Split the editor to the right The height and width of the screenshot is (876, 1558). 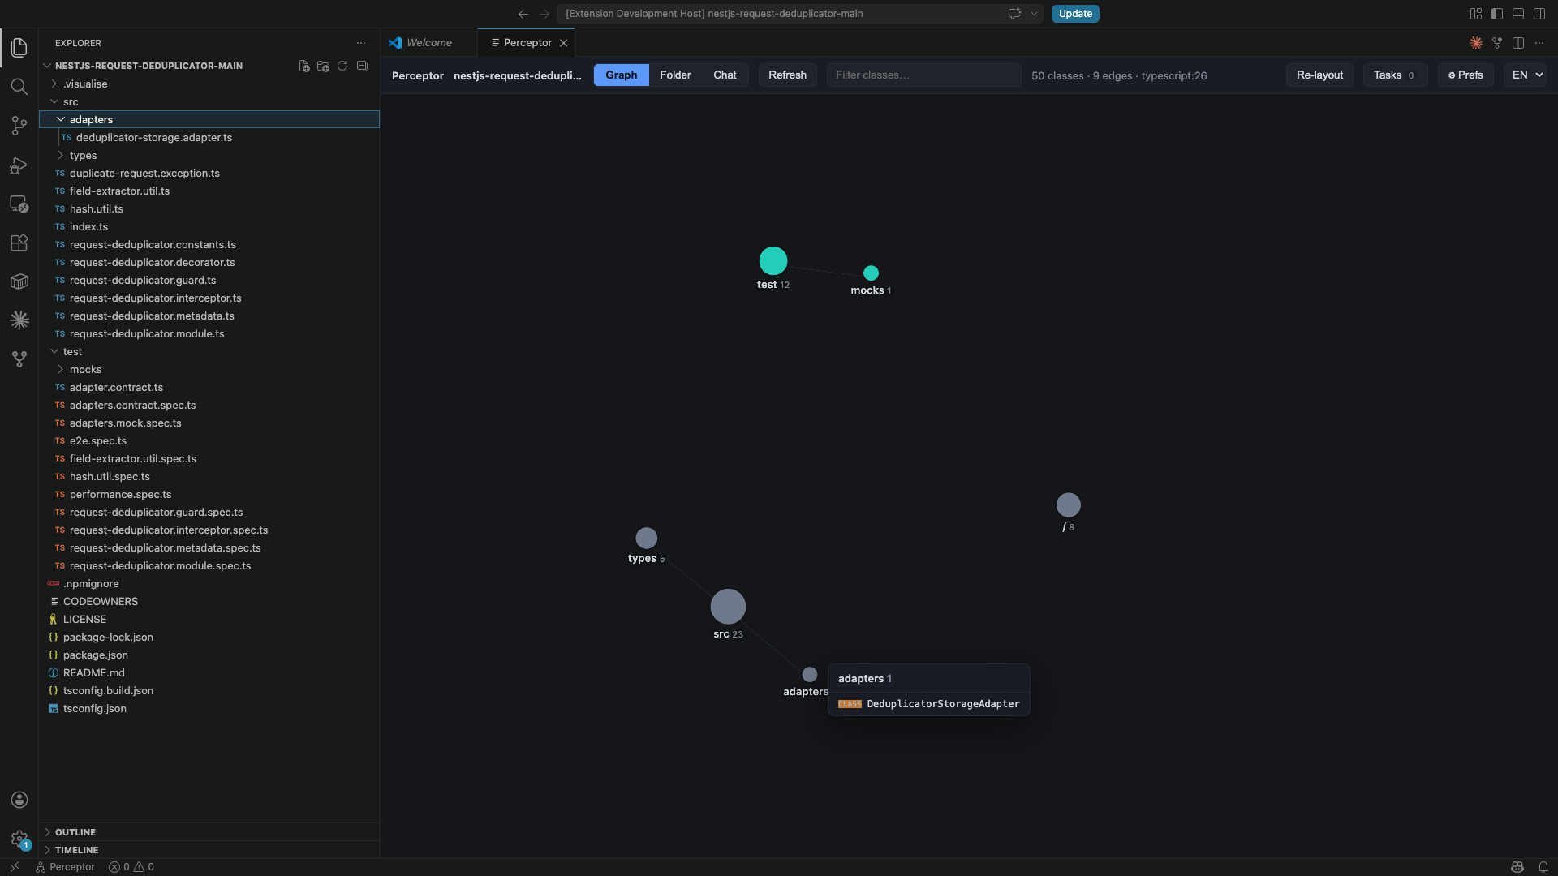click(x=1518, y=43)
